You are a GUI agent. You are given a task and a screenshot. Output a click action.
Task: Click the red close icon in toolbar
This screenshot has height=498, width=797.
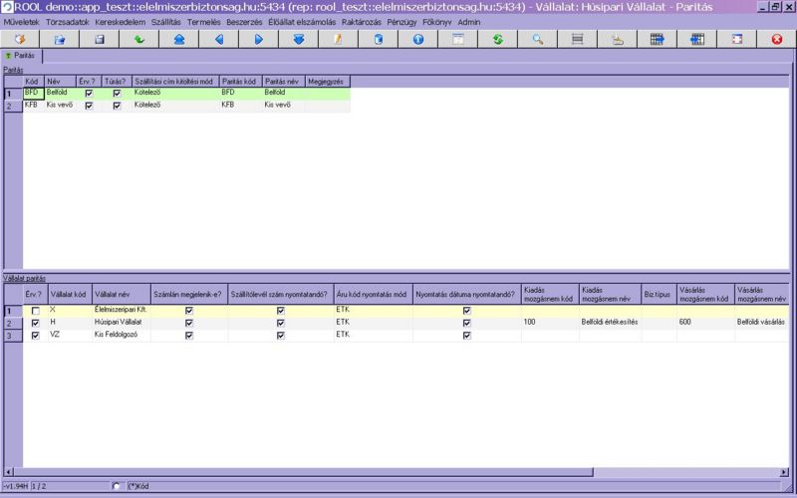pyautogui.click(x=777, y=40)
